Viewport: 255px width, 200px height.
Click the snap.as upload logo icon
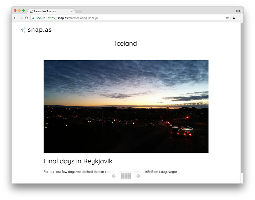tap(22, 30)
